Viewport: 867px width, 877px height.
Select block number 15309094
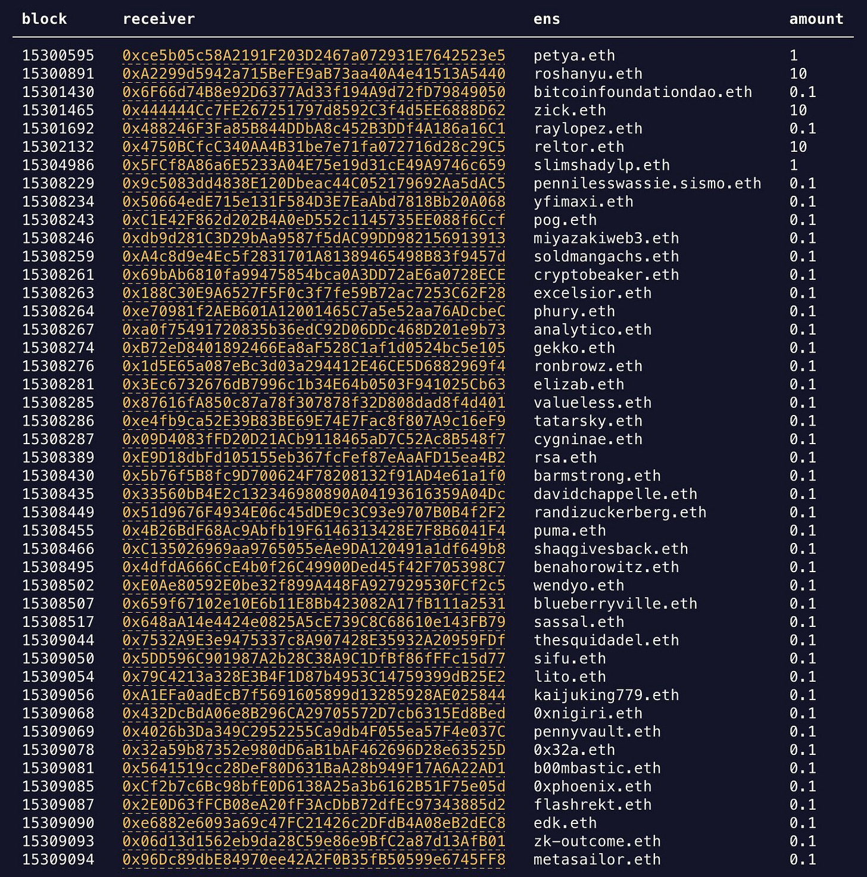click(x=58, y=860)
